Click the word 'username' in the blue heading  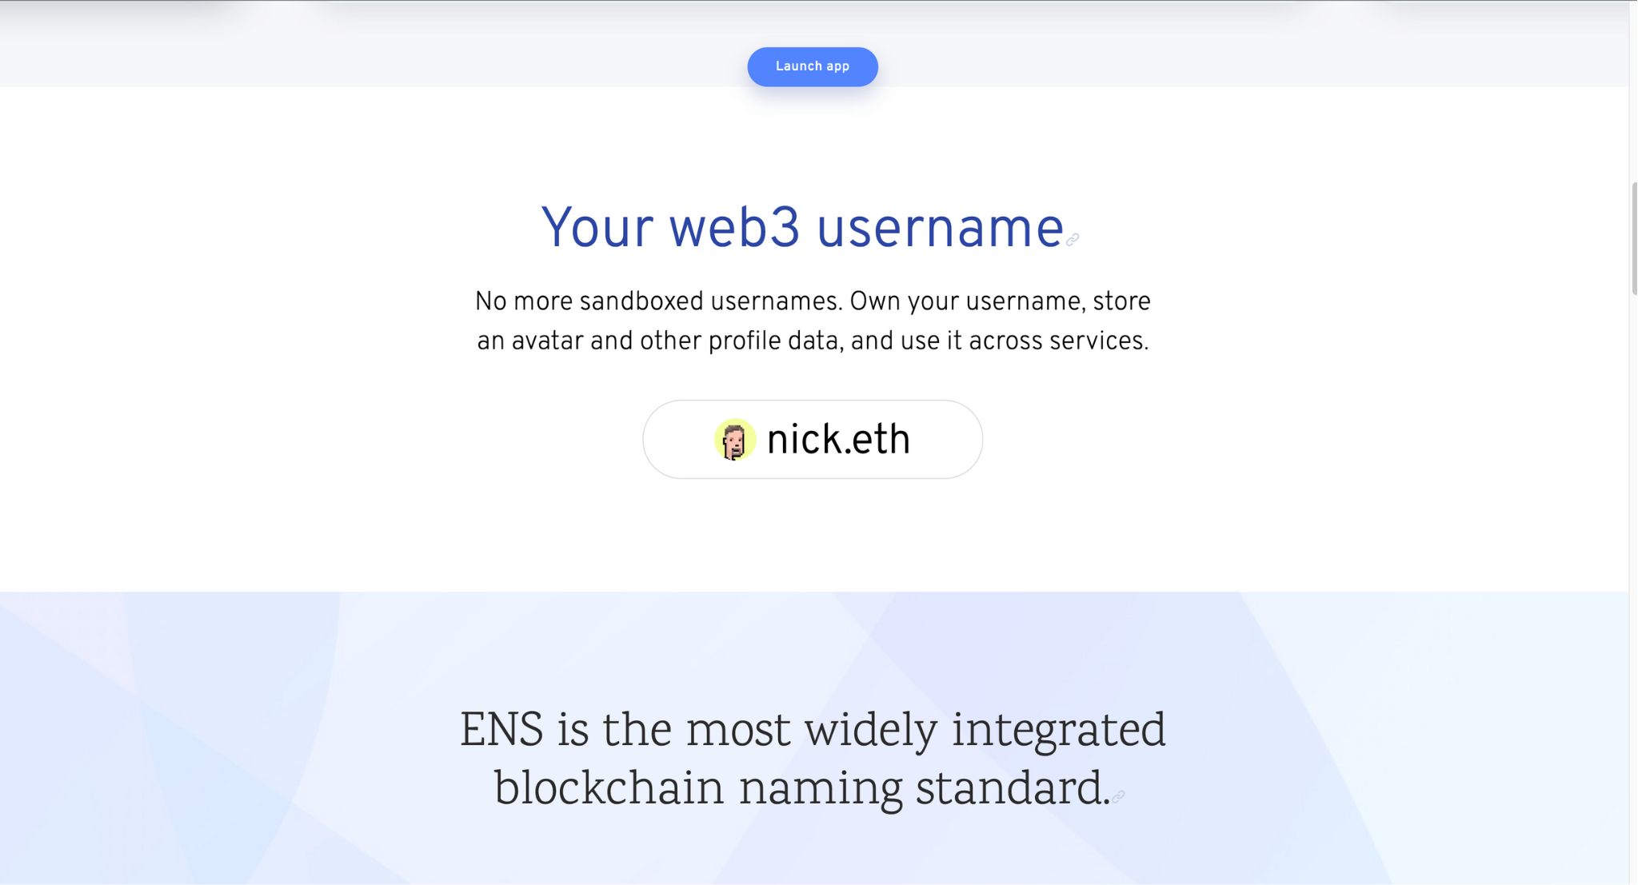coord(939,229)
